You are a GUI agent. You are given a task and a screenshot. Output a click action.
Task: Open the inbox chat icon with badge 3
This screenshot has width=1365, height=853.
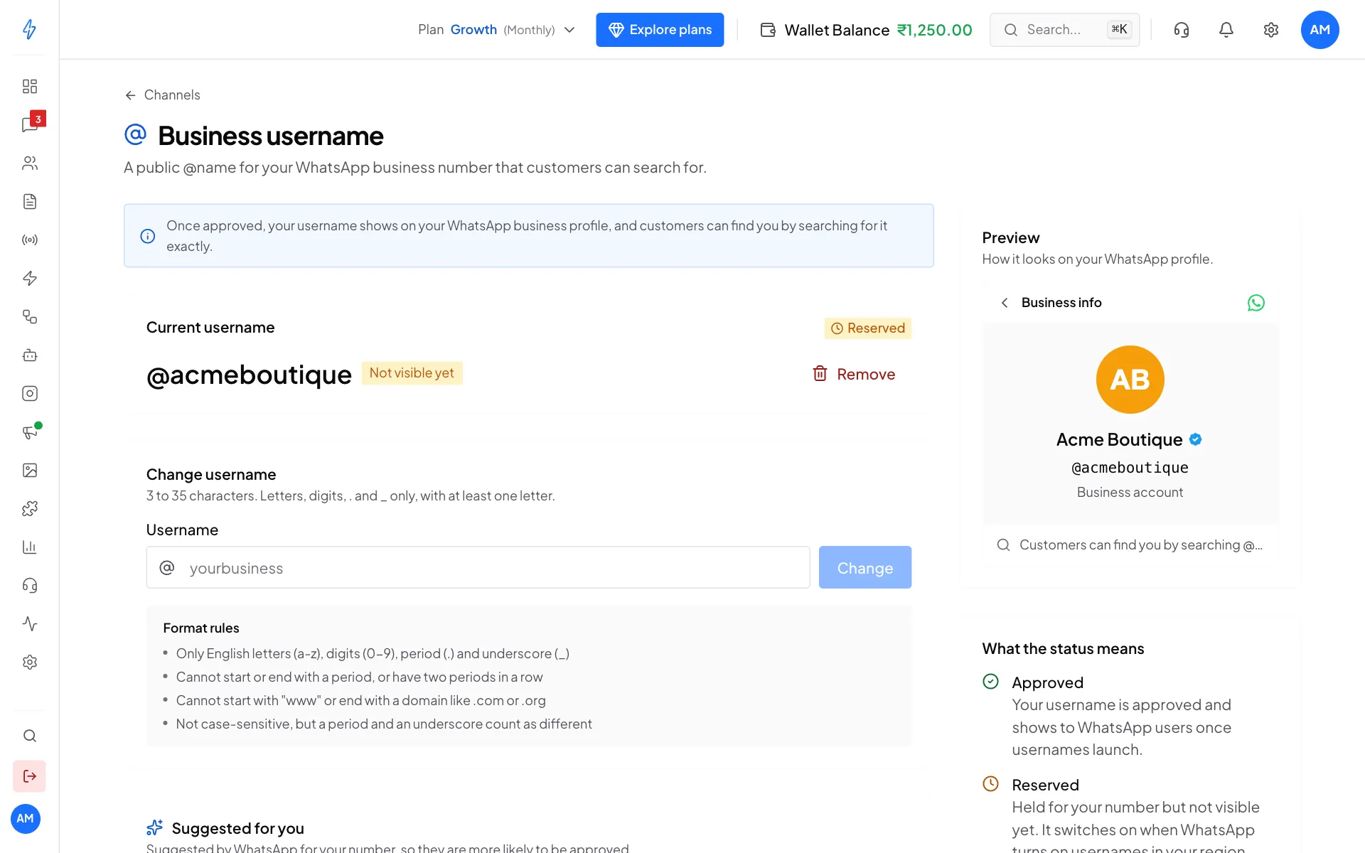point(29,125)
